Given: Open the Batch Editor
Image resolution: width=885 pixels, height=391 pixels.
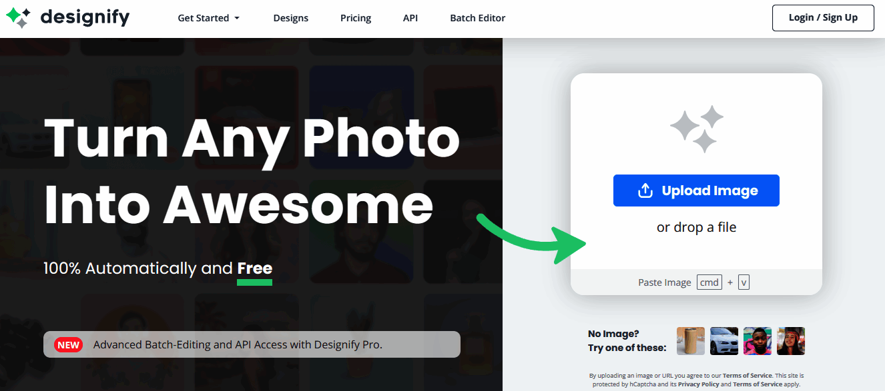Looking at the screenshot, I should (477, 18).
